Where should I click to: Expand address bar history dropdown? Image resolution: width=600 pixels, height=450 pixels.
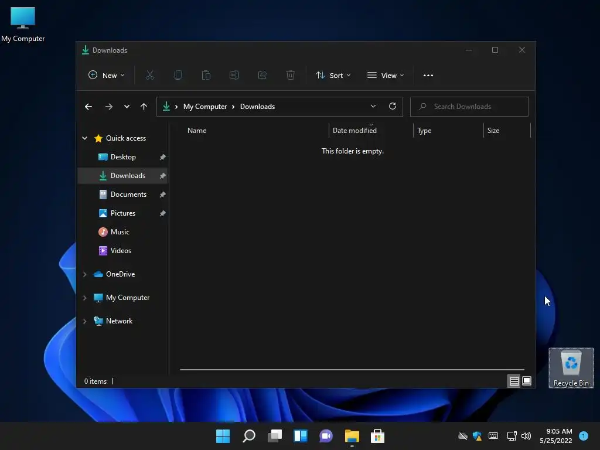coord(373,107)
